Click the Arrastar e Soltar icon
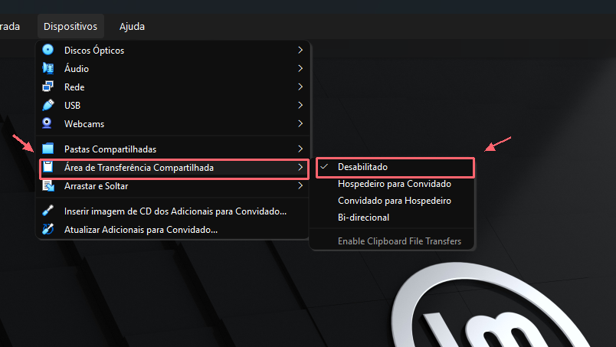 tap(48, 185)
